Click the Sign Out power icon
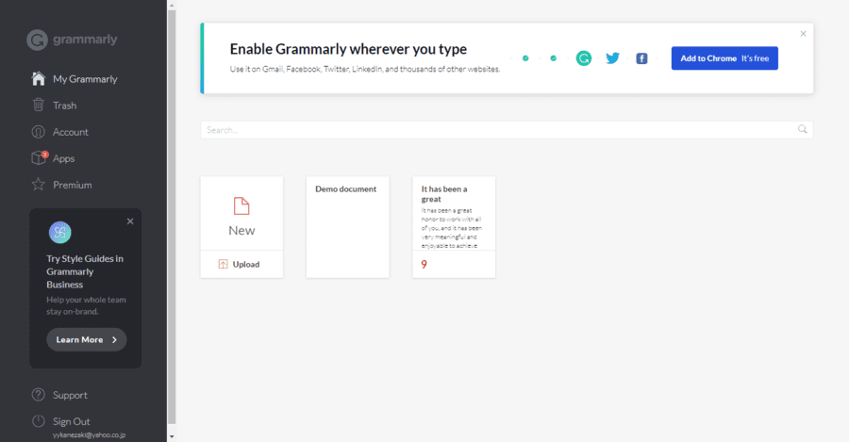 [39, 421]
